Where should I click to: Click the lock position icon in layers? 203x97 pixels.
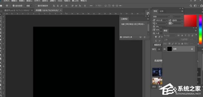(x=176, y=43)
